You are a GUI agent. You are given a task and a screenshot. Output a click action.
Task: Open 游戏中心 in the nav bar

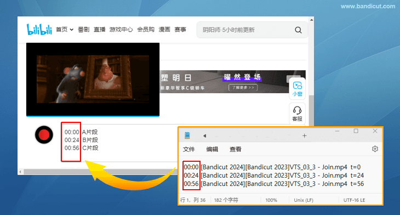tap(121, 30)
